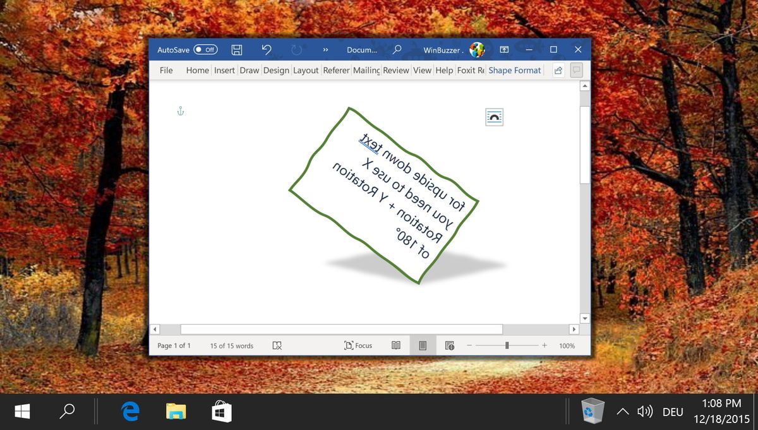The height and width of the screenshot is (430, 758).
Task: Show hidden icons in system tray
Action: pyautogui.click(x=622, y=412)
